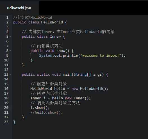Click the comment '// 调用内部类对象的方法'
Screen dimensions: 148x139
tap(55, 103)
